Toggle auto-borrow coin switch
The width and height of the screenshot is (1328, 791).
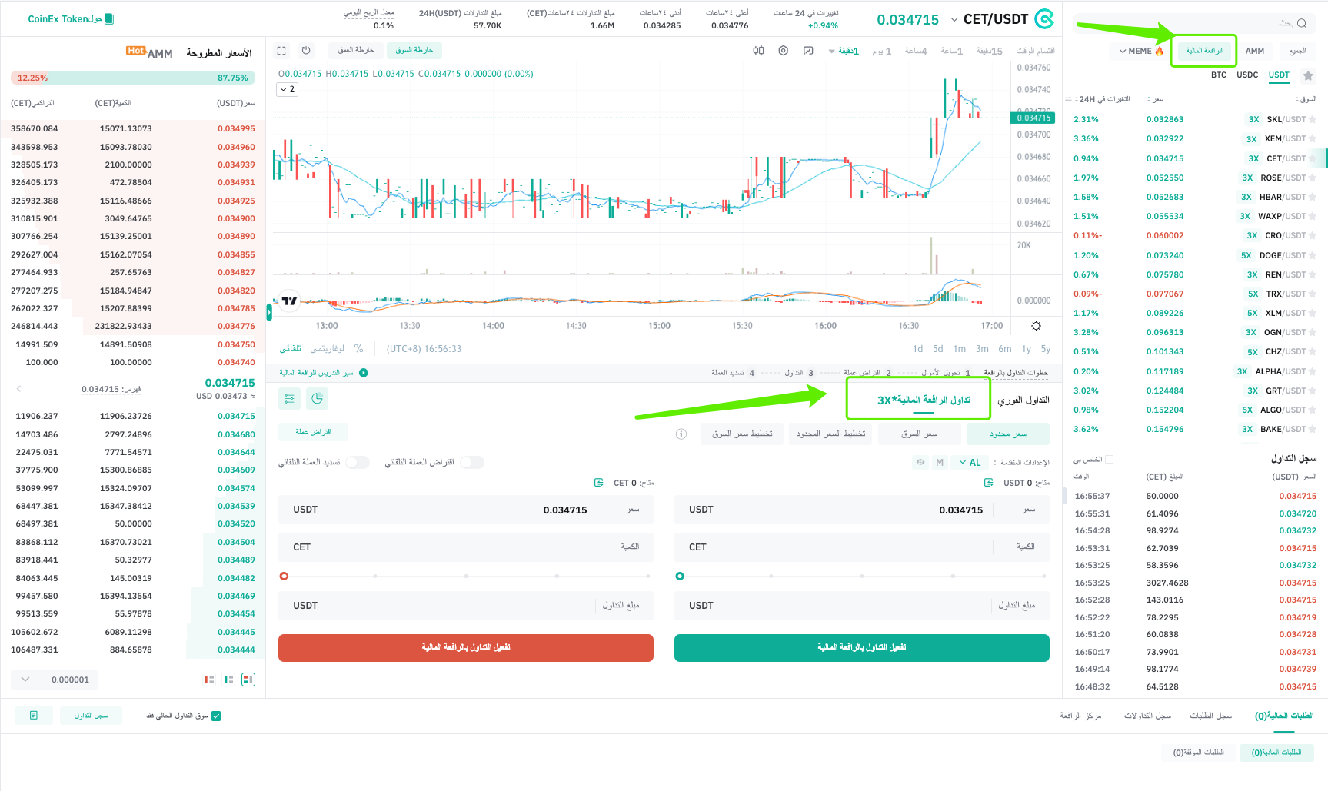pos(472,463)
